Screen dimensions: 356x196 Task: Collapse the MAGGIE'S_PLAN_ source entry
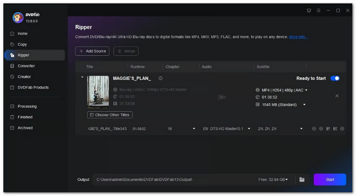point(82,77)
